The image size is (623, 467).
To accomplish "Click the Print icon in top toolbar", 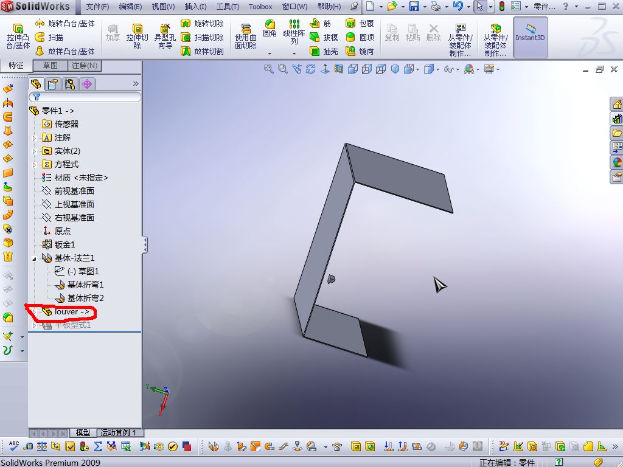I will [436, 6].
